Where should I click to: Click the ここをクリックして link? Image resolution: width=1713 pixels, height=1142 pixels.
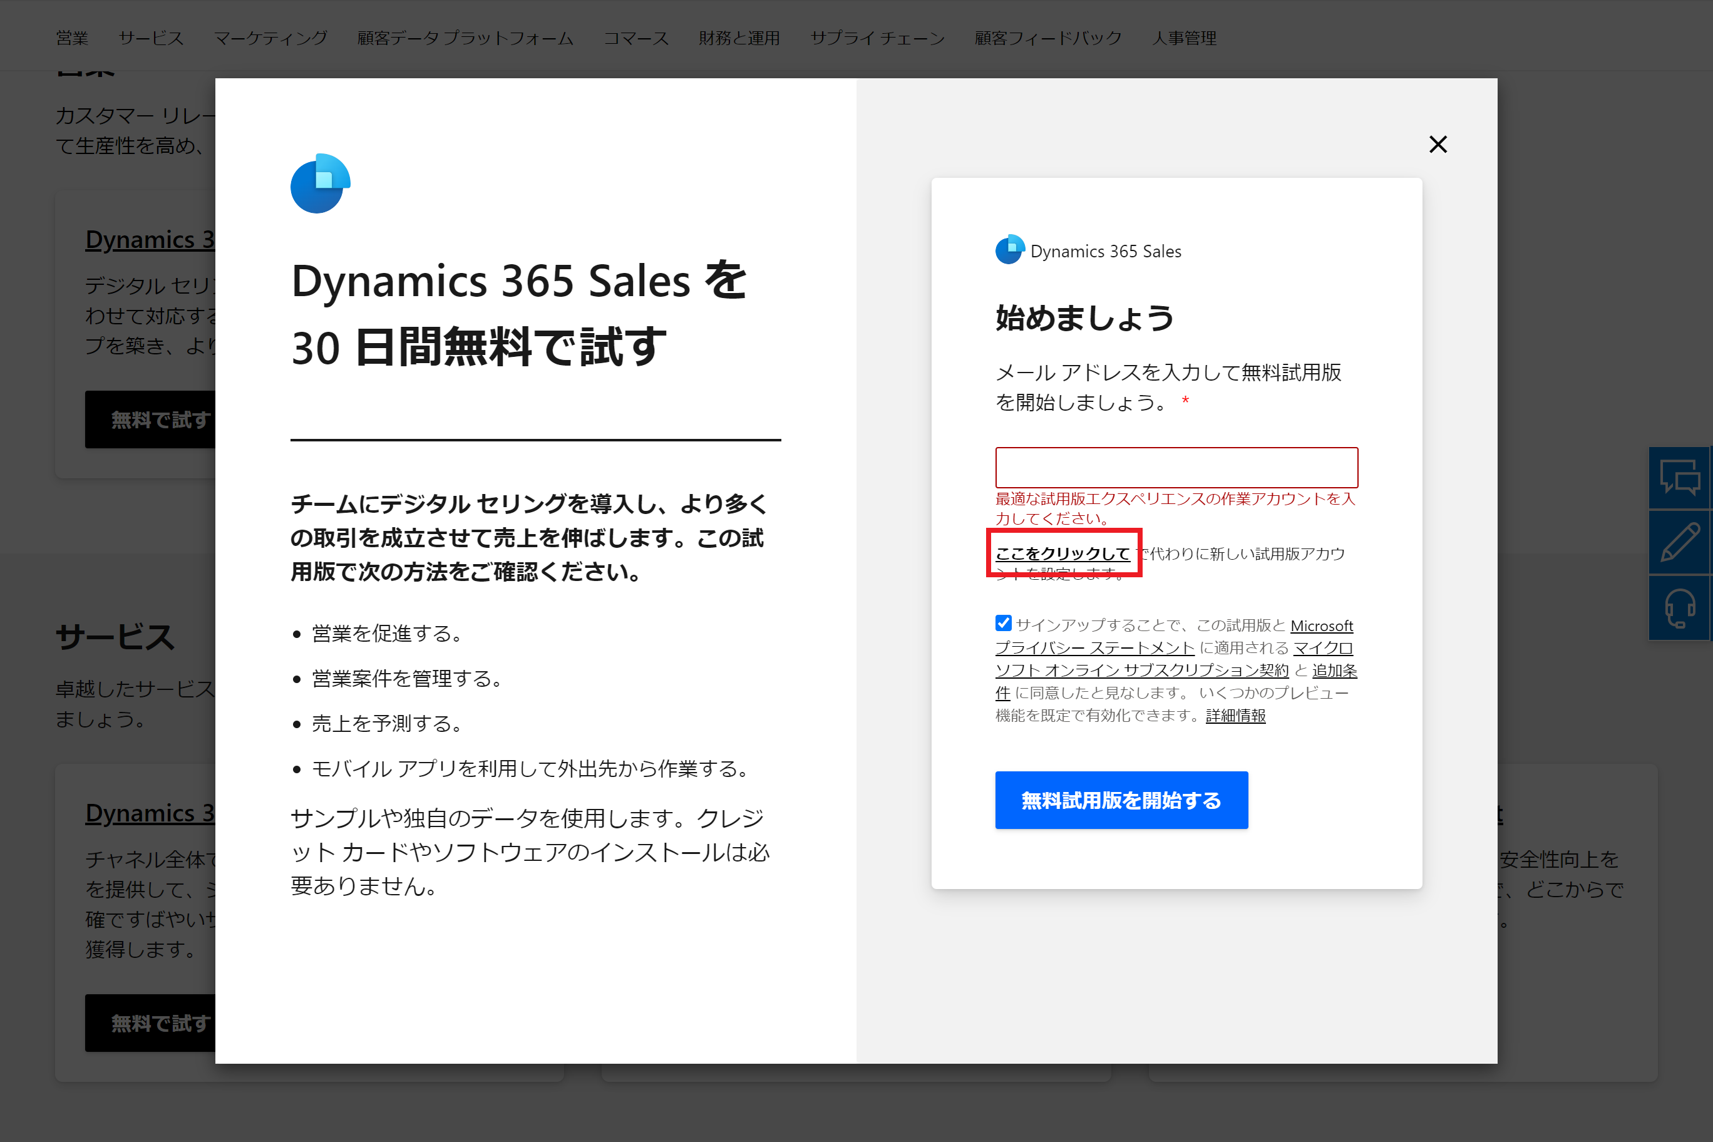(1062, 553)
